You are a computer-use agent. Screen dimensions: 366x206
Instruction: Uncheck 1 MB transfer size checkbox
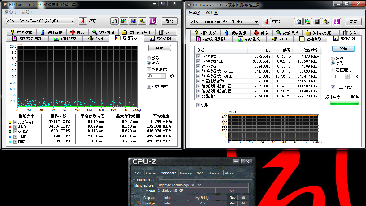click(x=15, y=137)
